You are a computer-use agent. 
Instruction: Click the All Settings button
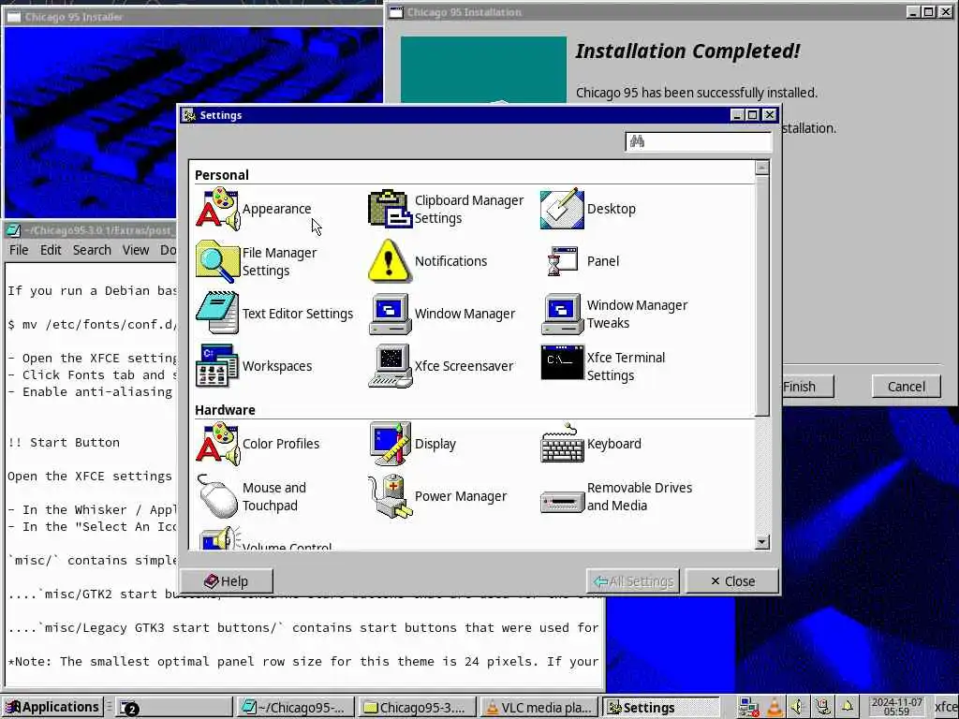[x=633, y=581]
